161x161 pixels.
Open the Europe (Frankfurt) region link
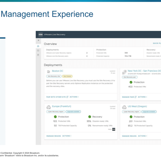(62, 106)
